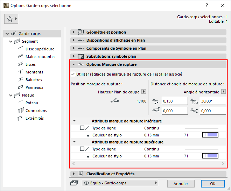Expand Dispositions d'affichage en Plan panel

[74, 40]
